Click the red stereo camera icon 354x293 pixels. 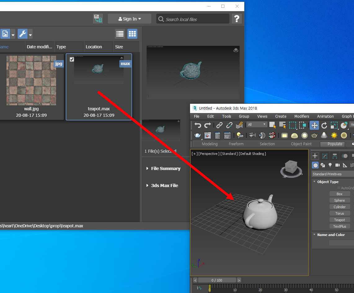(272, 135)
